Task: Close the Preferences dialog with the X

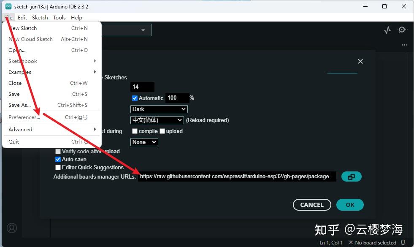Action: click(x=360, y=61)
